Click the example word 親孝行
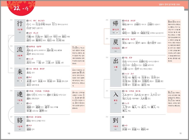This screenshot has height=140, width=189. [39, 40]
